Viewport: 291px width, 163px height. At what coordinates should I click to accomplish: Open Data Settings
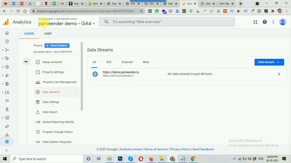[x=57, y=102]
